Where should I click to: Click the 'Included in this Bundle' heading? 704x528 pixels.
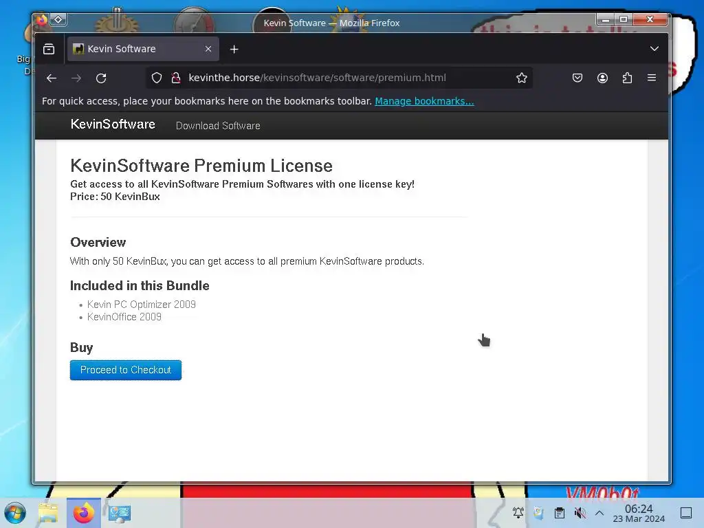140,285
